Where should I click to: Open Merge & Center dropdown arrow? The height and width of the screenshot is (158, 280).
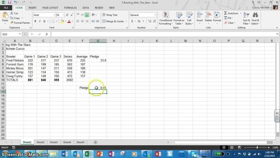[126, 22]
